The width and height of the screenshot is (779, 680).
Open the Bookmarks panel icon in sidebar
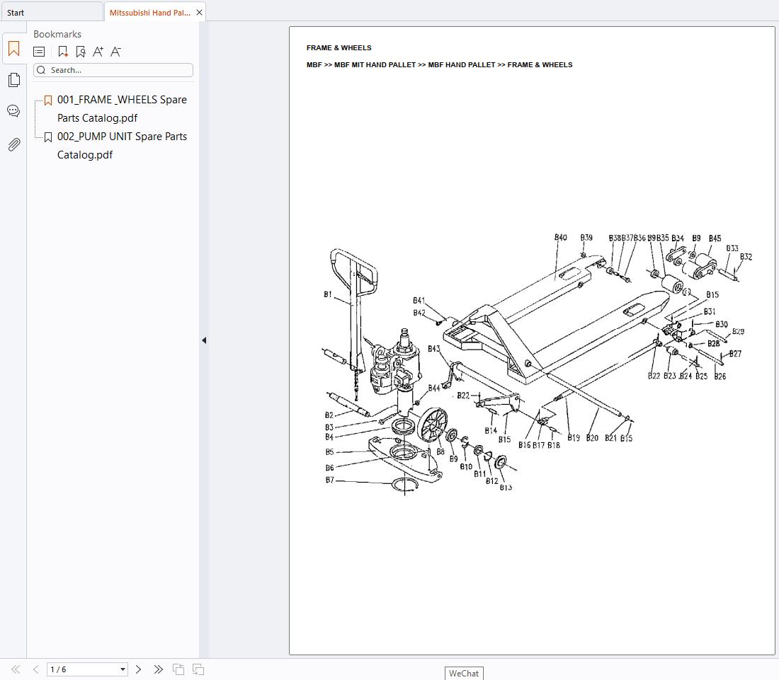[13, 49]
